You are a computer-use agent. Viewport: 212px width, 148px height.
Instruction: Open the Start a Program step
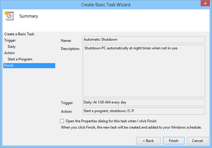[x=20, y=59]
